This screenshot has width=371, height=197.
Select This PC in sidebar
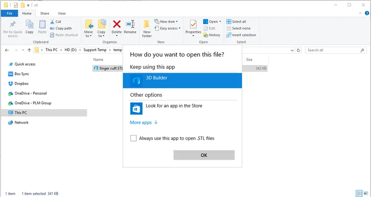click(x=44, y=113)
